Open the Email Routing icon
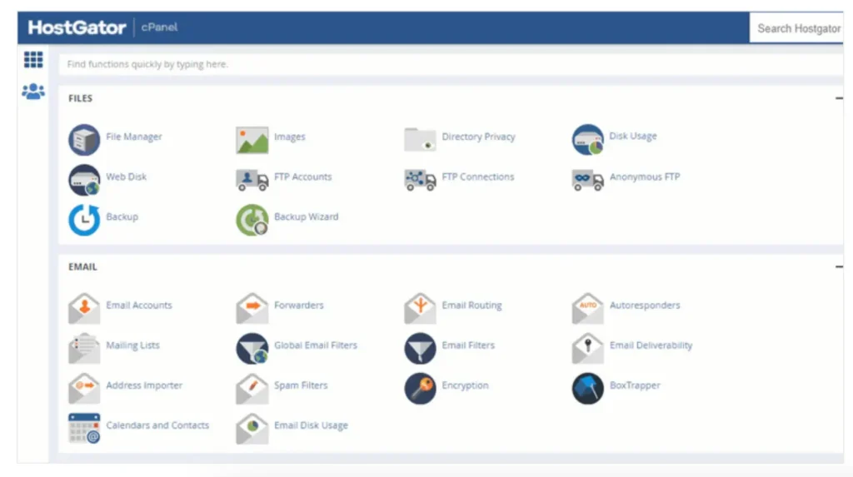Image resolution: width=853 pixels, height=477 pixels. (x=420, y=308)
